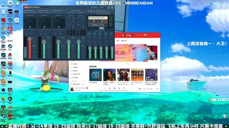Viewport: 229px width, 128px height.
Task: Open the singers tab in NetEase Music
Action: (118, 41)
